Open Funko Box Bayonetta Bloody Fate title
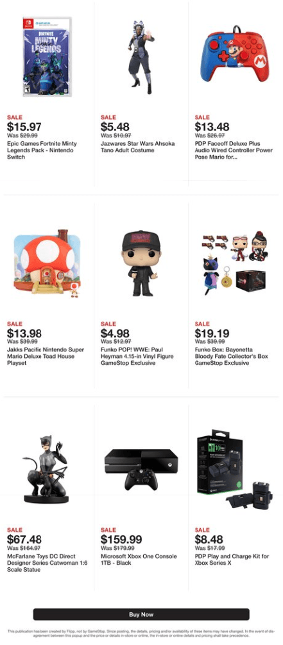The width and height of the screenshot is (283, 645). (231, 357)
